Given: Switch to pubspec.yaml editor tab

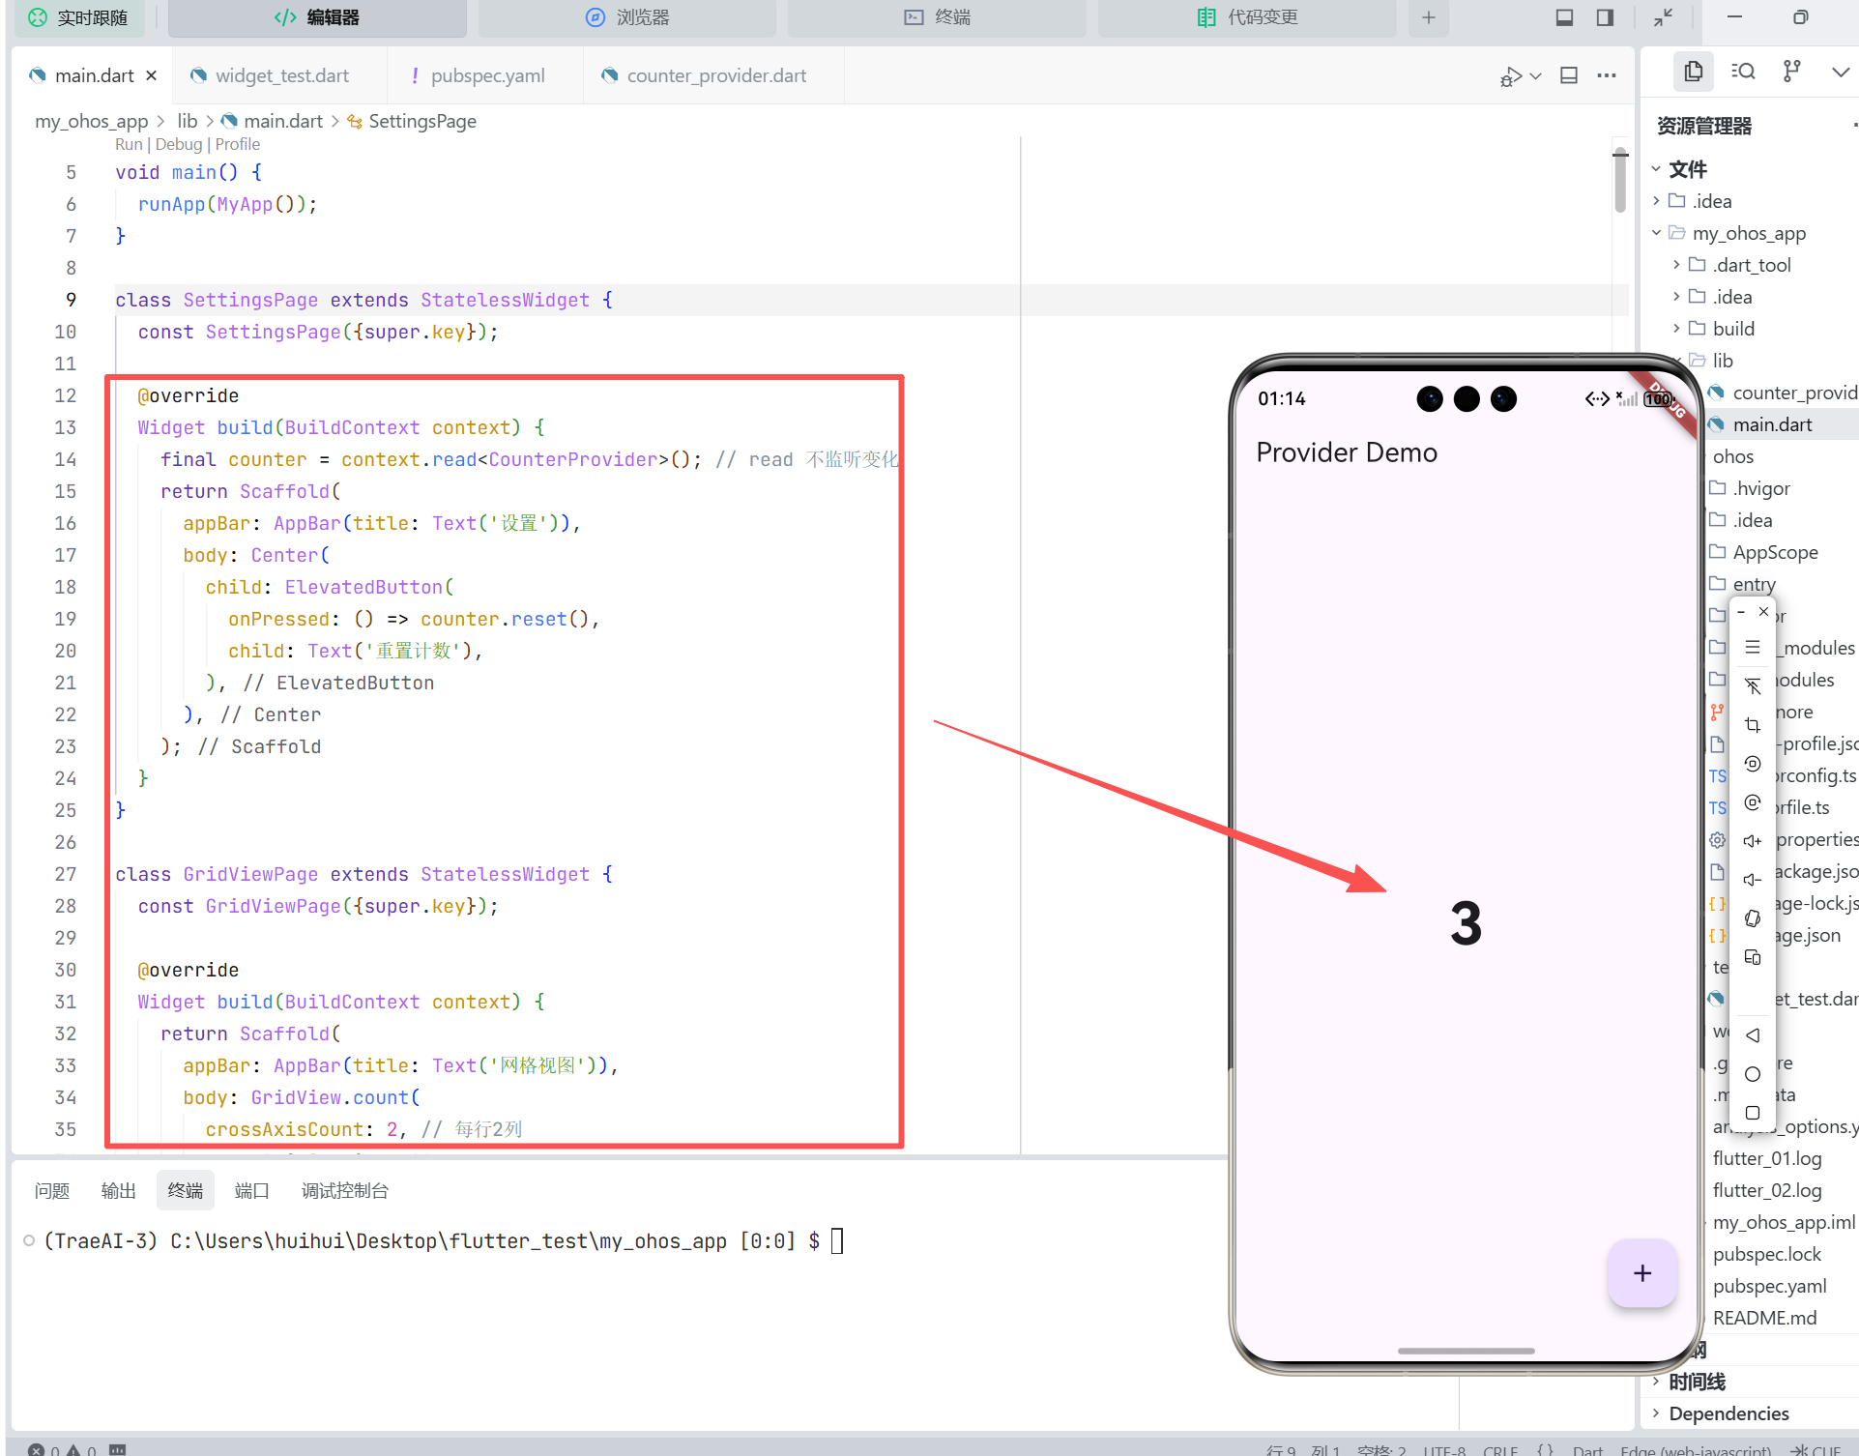Looking at the screenshot, I should 487,75.
